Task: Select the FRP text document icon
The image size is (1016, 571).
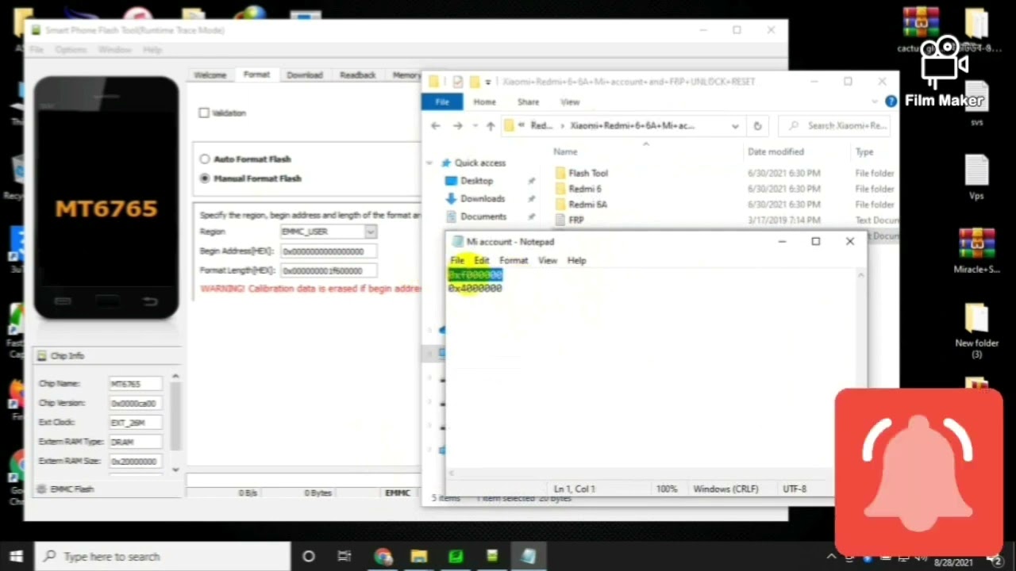Action: [560, 220]
